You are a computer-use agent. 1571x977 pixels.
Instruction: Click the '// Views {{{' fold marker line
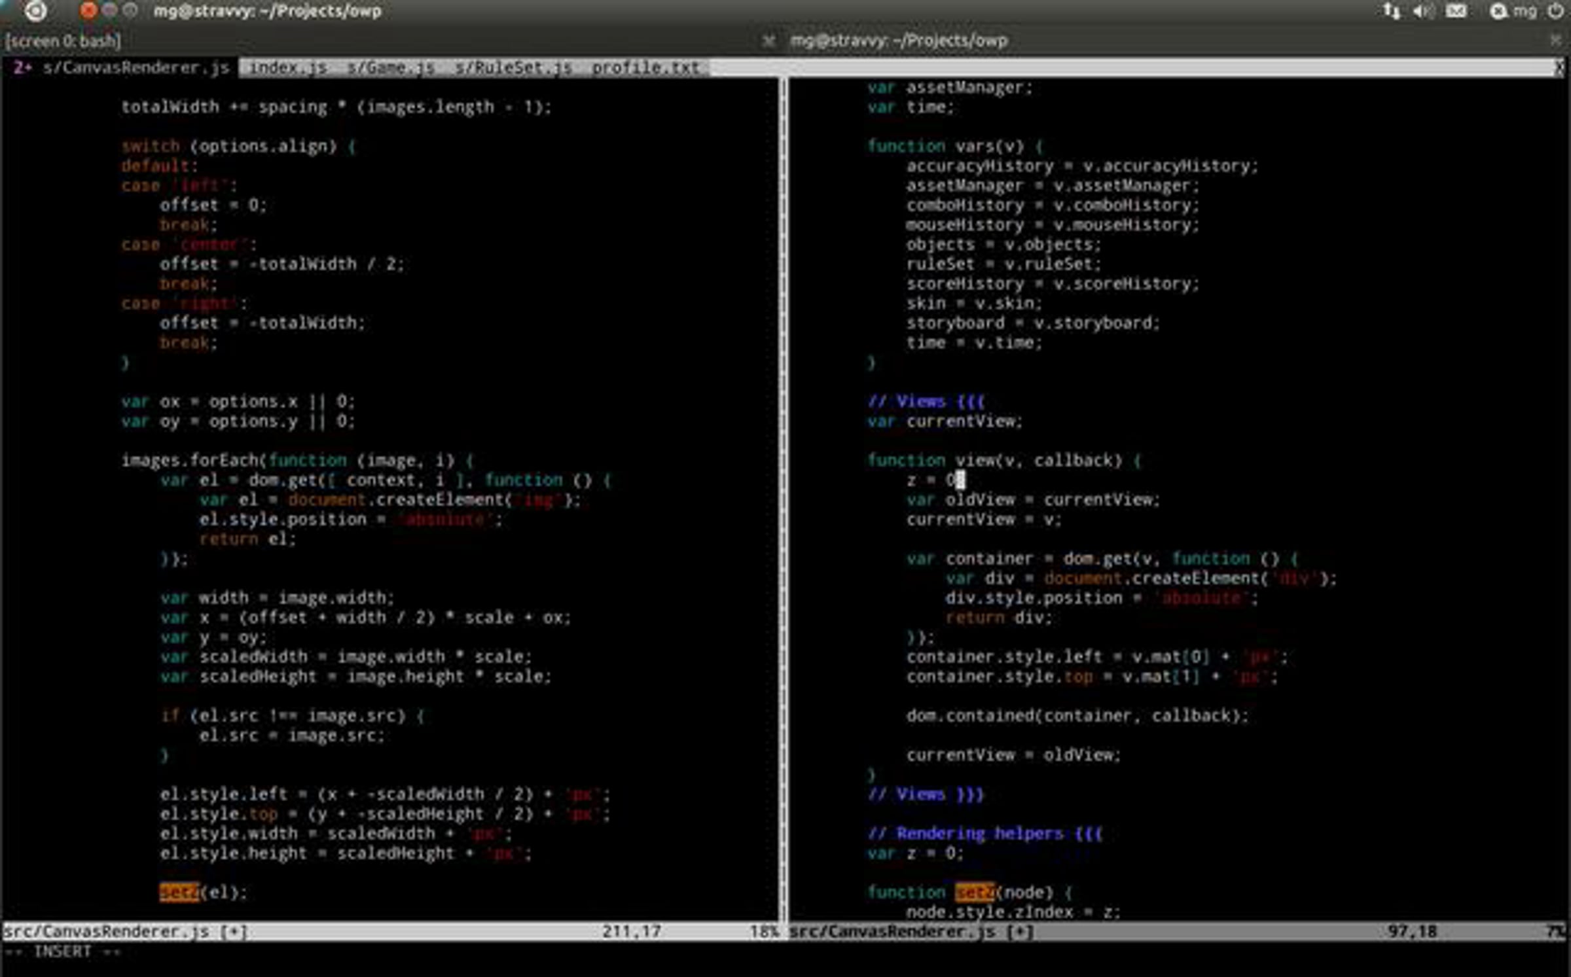point(926,401)
